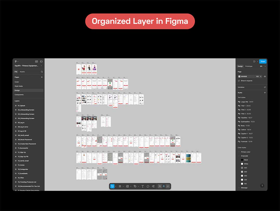Select the Comment tool
280x211 pixels.
tap(148, 186)
